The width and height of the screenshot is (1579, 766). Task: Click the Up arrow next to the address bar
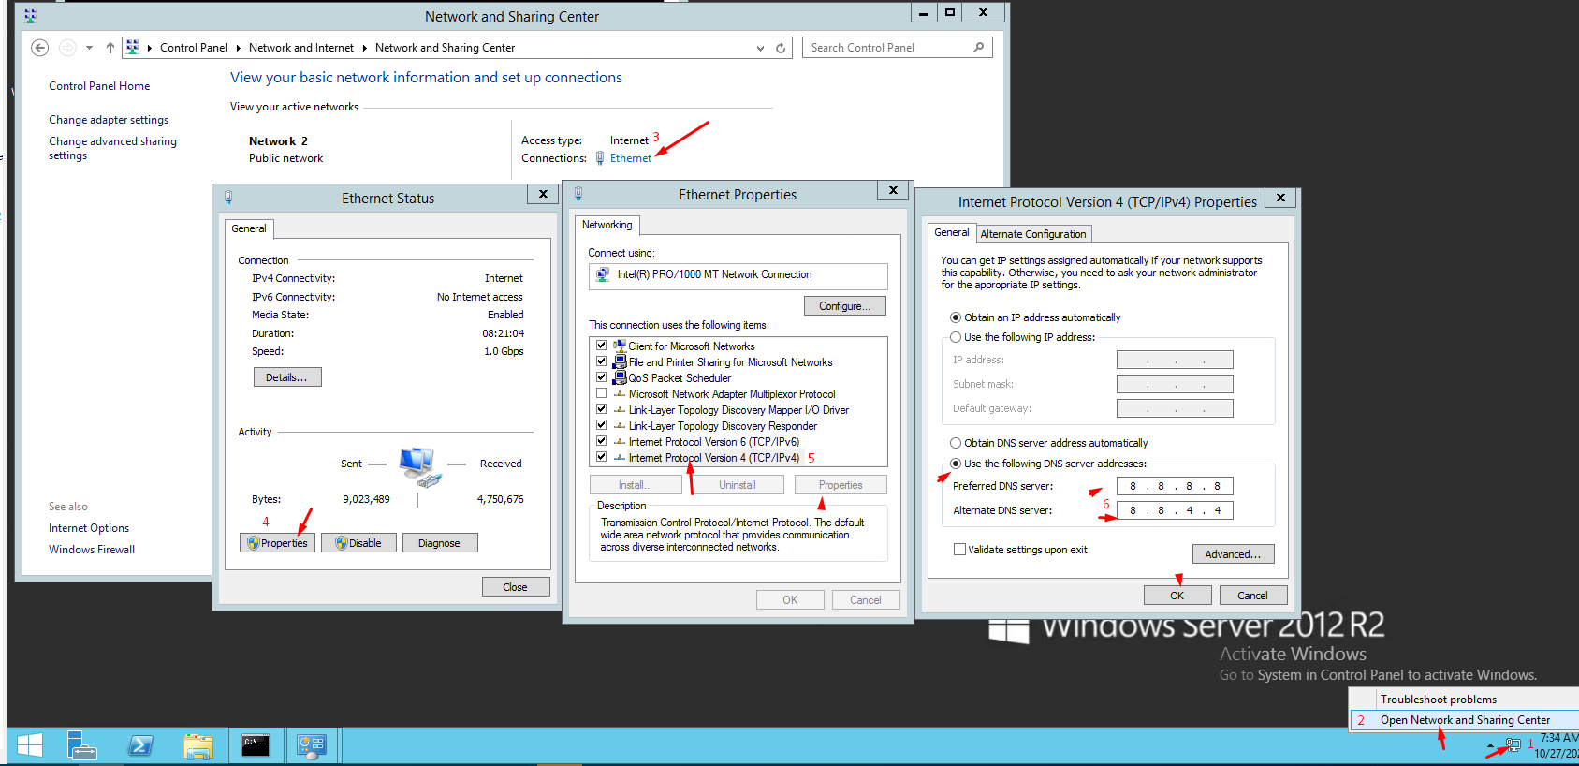point(110,48)
